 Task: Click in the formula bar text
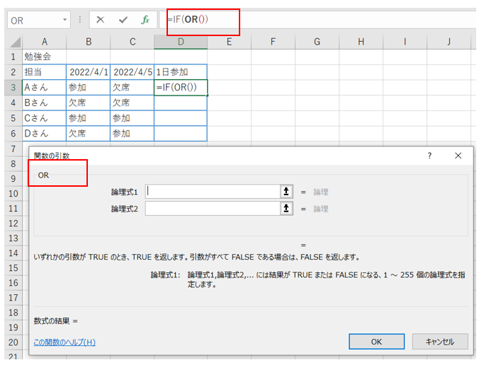tap(319, 20)
